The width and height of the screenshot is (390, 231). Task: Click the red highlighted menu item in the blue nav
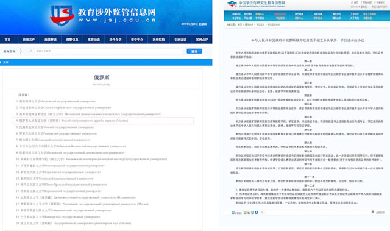click(280, 14)
